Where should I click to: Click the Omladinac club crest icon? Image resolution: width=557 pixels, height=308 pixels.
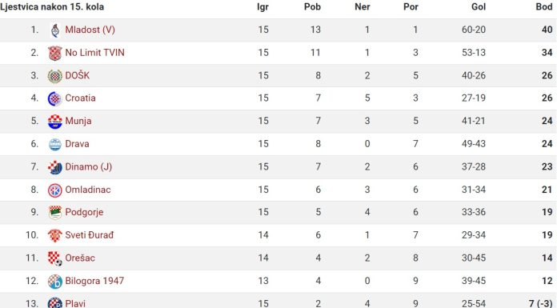[55, 190]
